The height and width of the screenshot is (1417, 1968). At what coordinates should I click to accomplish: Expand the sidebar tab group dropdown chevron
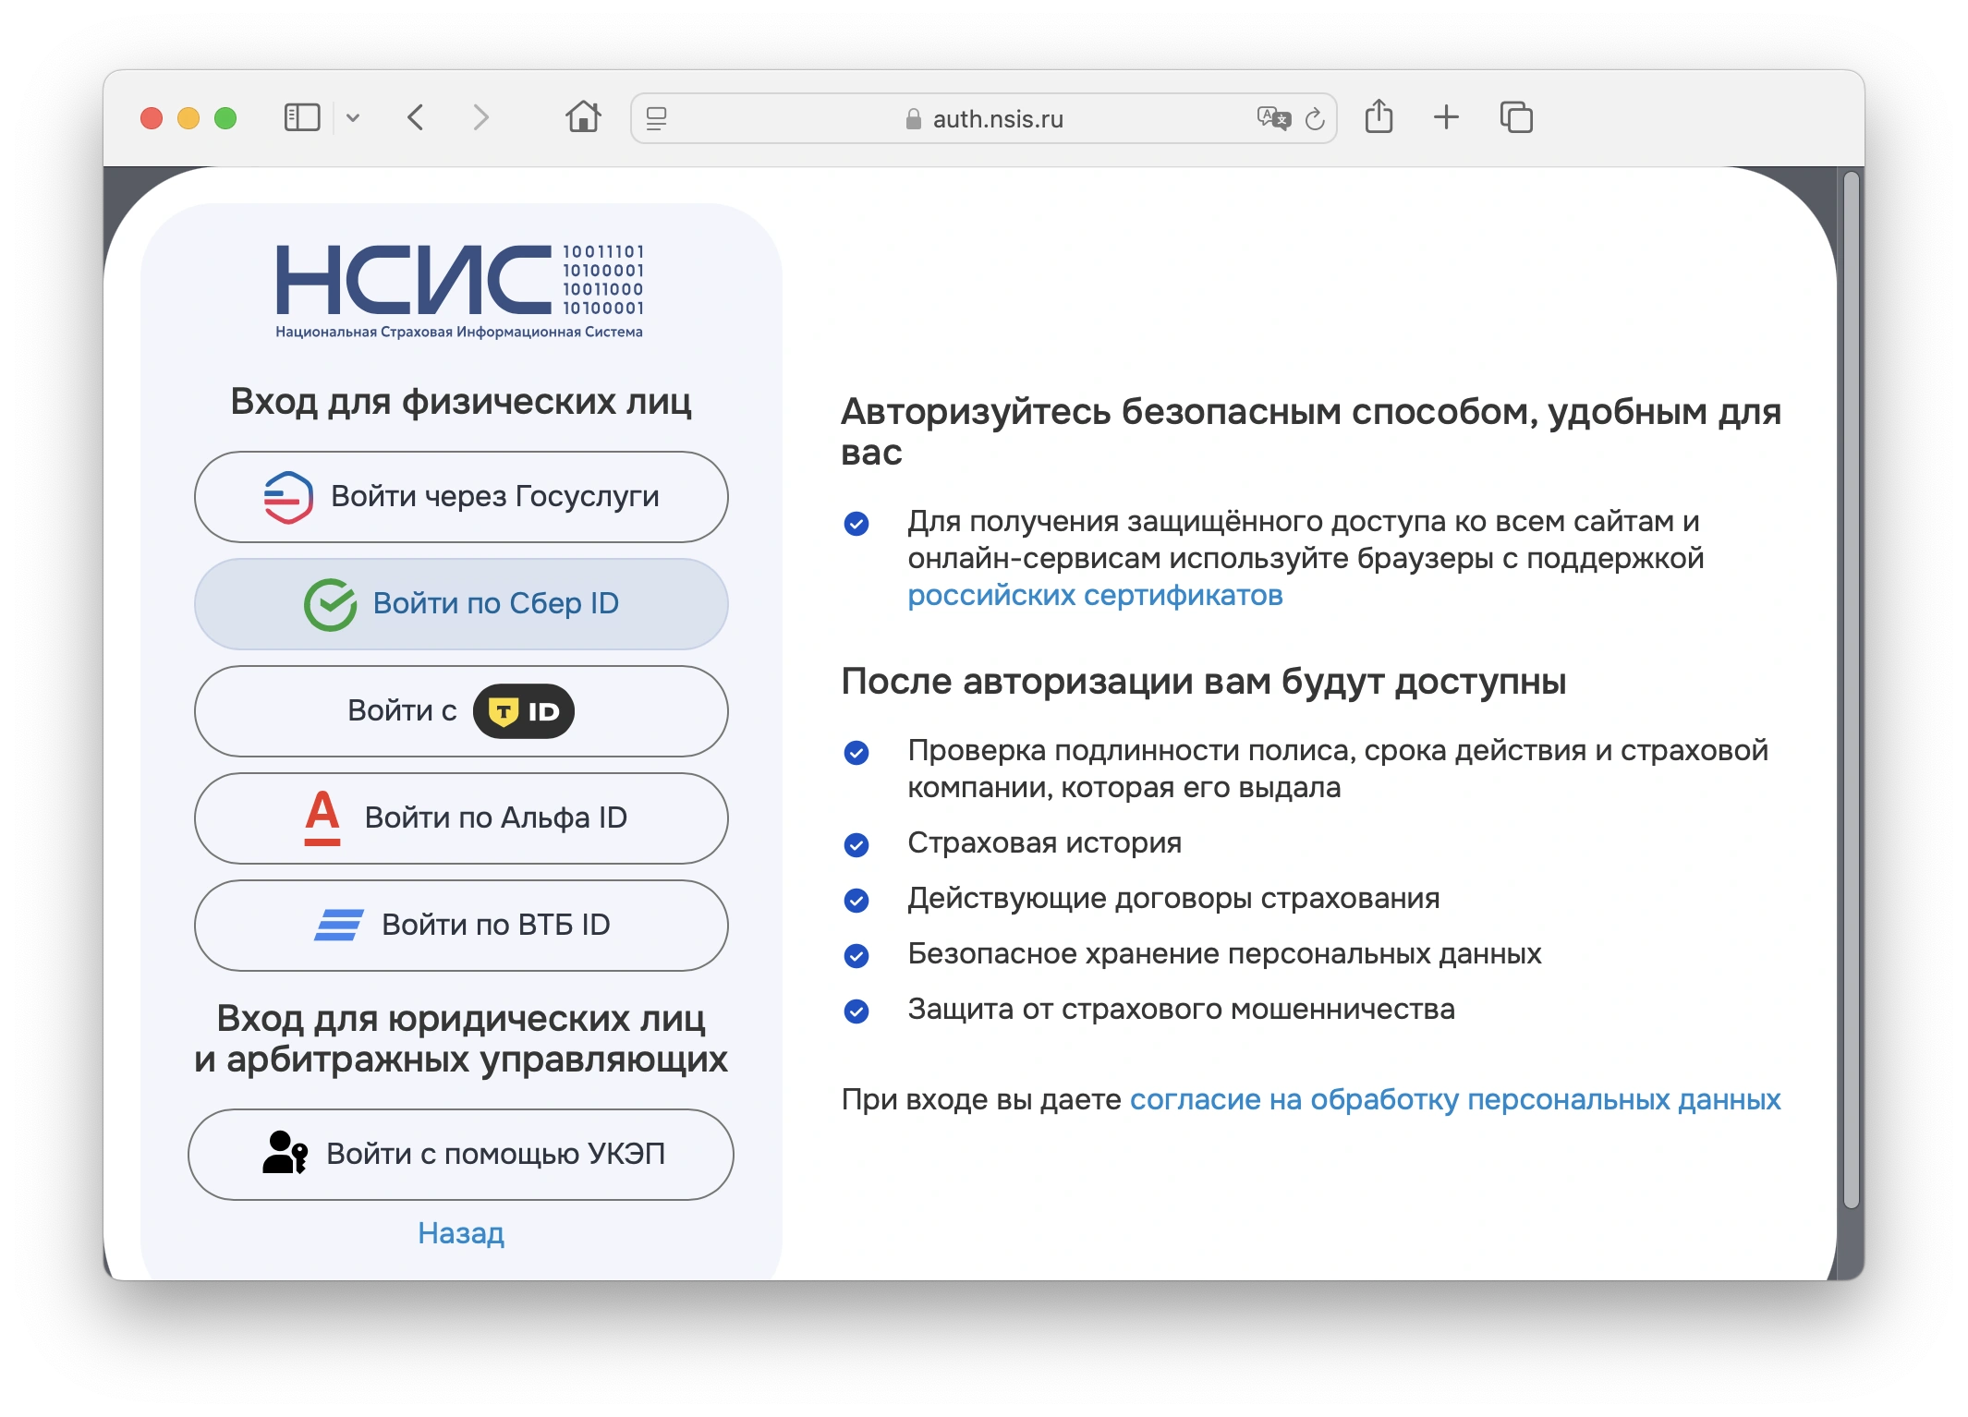click(353, 118)
